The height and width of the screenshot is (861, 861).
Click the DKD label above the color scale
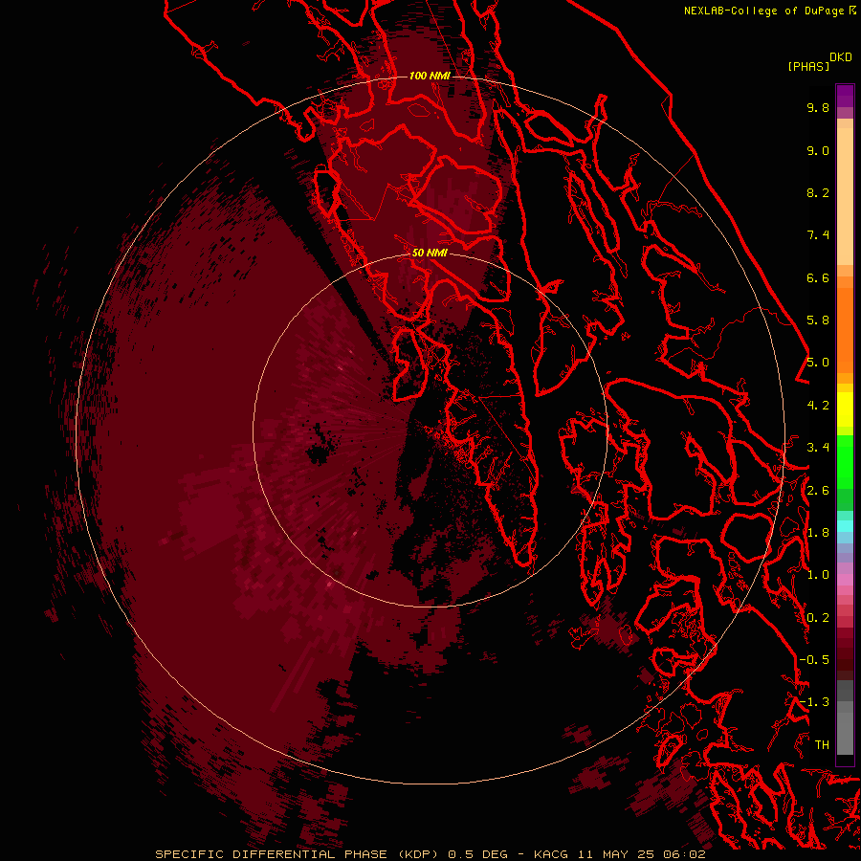tap(841, 56)
